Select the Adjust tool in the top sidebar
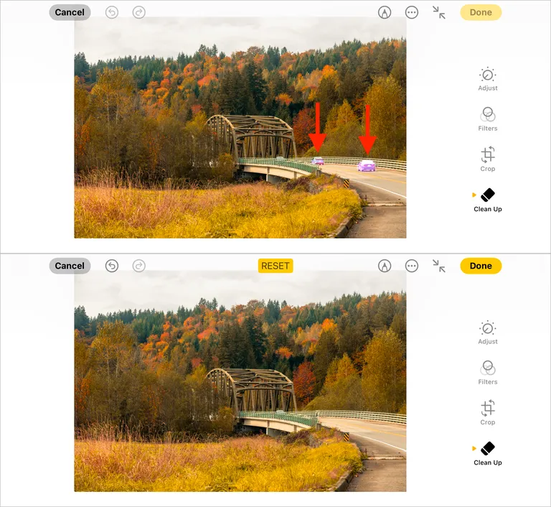Image resolution: width=551 pixels, height=507 pixels. click(x=488, y=79)
